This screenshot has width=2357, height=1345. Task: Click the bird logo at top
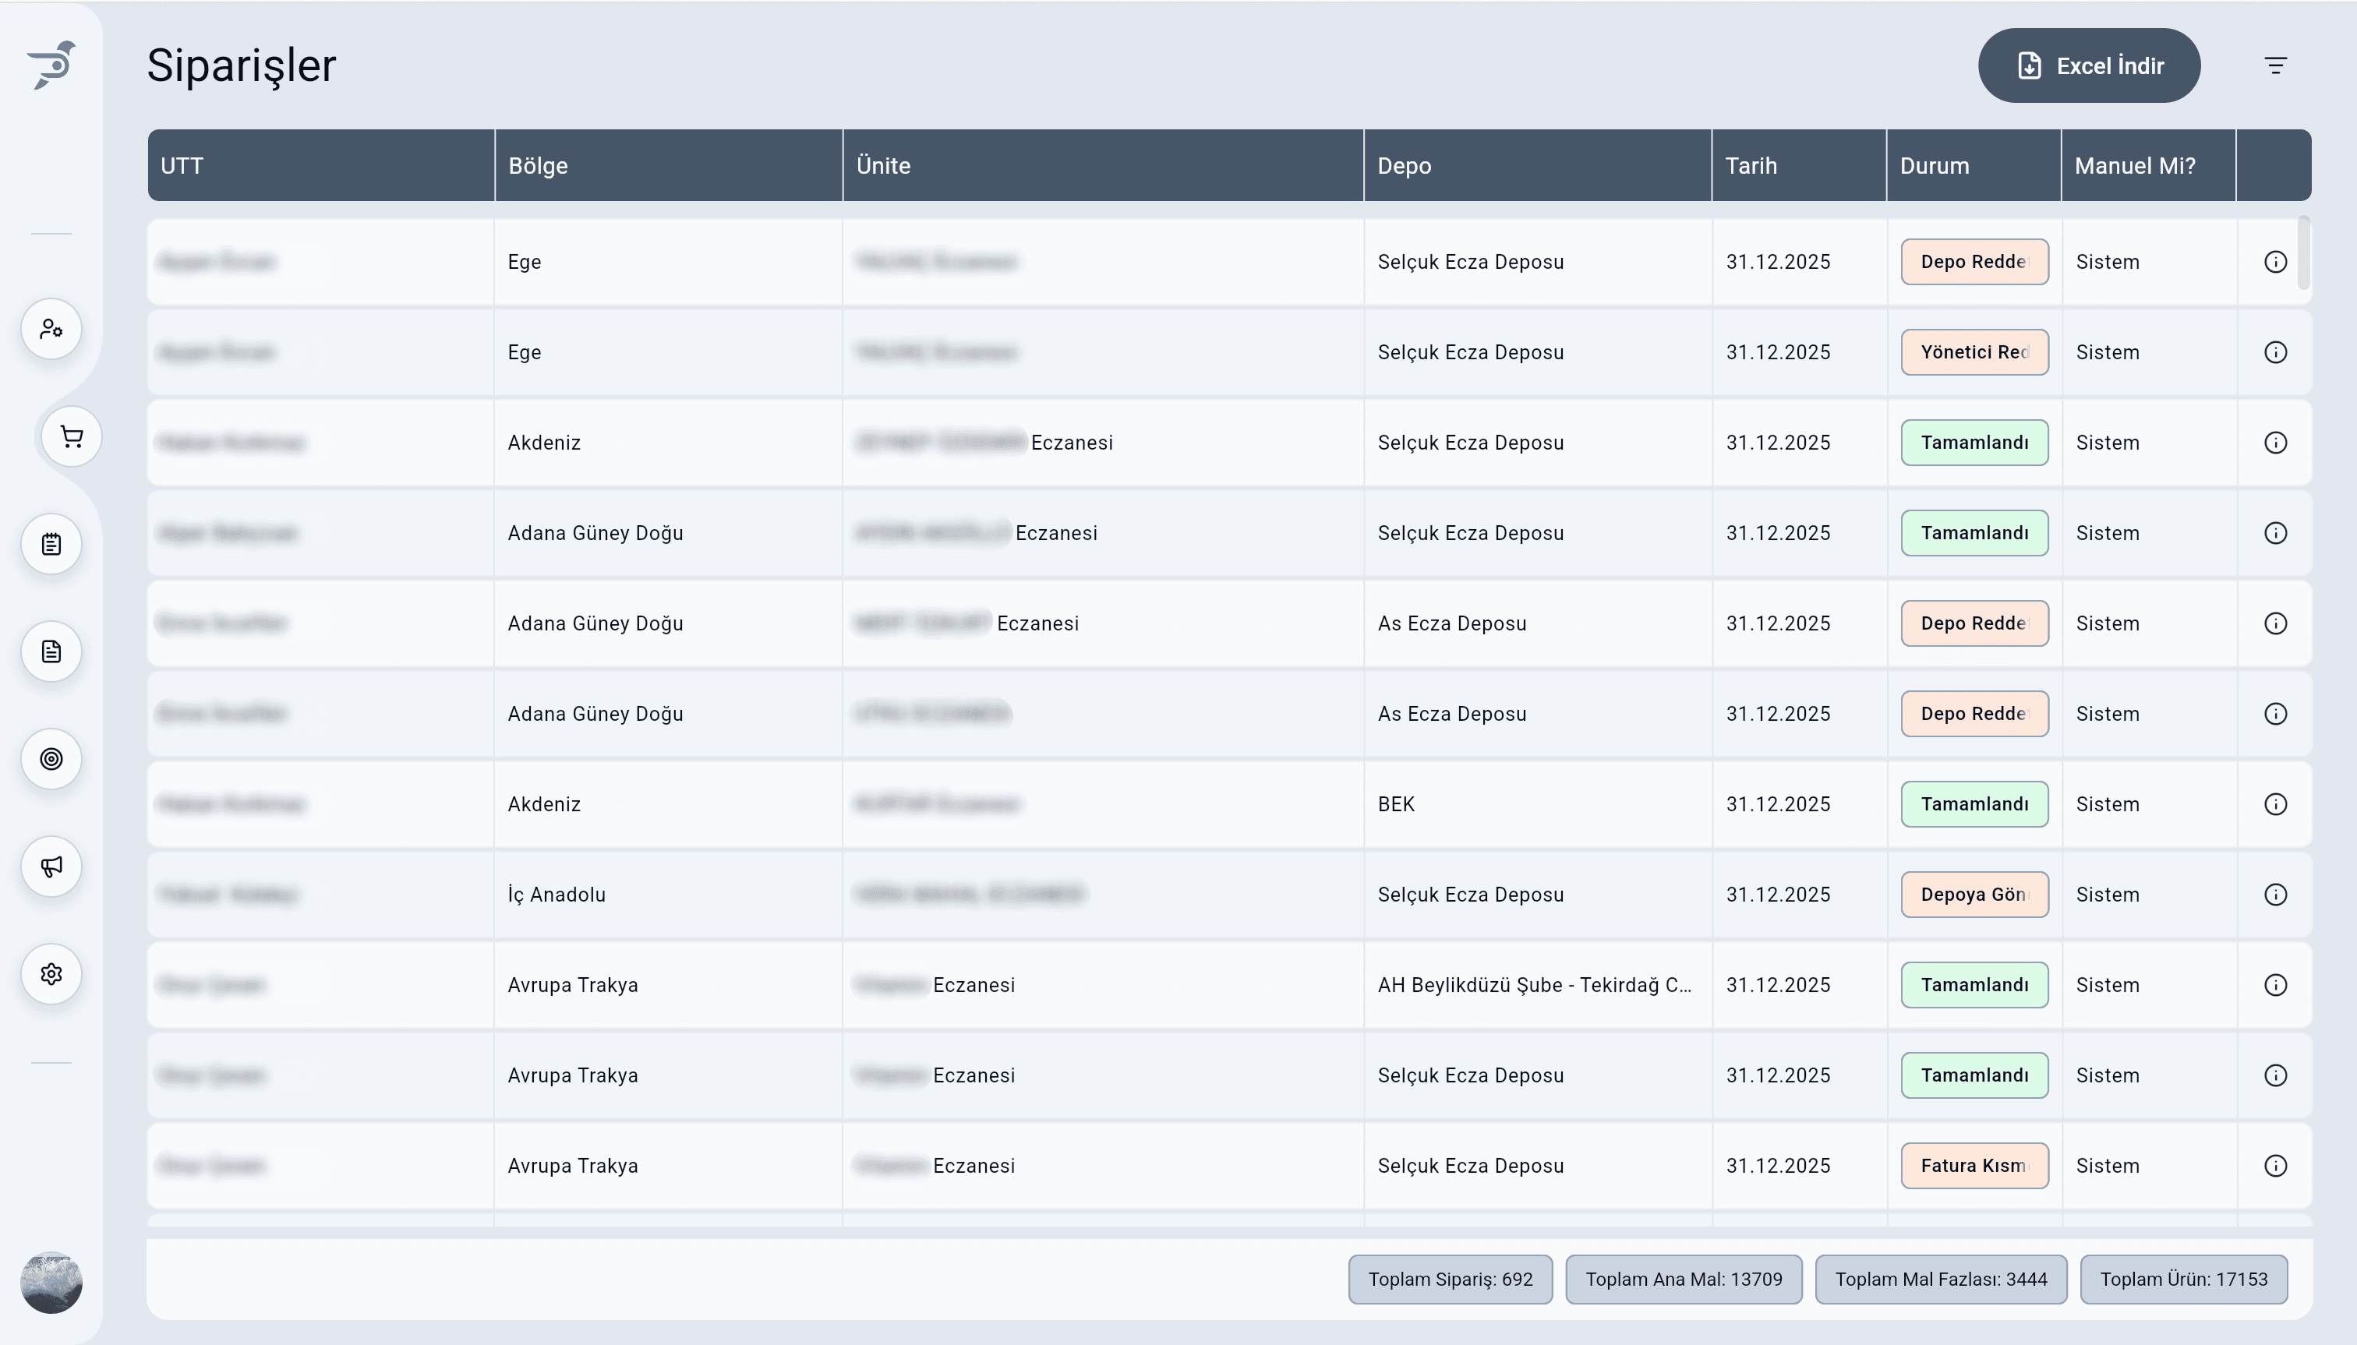(x=51, y=65)
